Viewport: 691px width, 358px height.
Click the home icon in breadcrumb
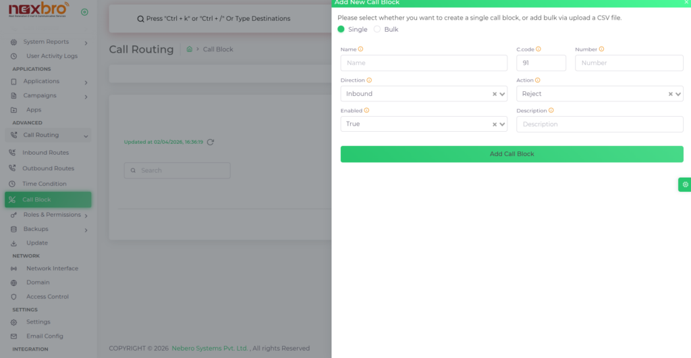(x=190, y=49)
